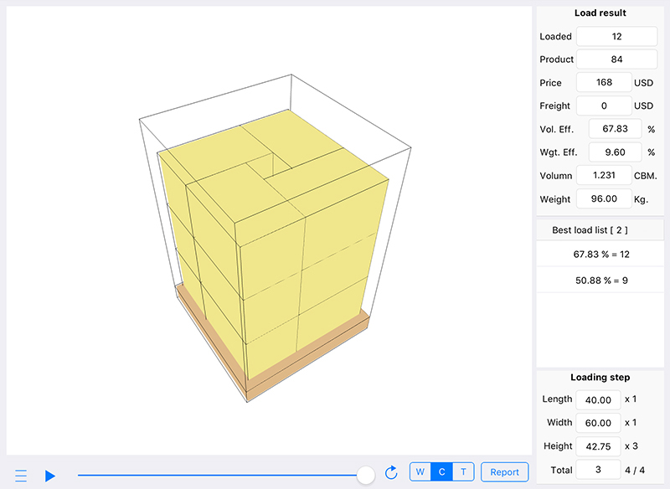The height and width of the screenshot is (489, 670).
Task: Click the Total field in Loading step
Action: coord(599,470)
